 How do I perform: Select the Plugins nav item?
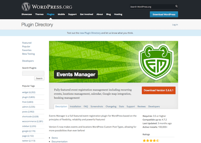51,14
